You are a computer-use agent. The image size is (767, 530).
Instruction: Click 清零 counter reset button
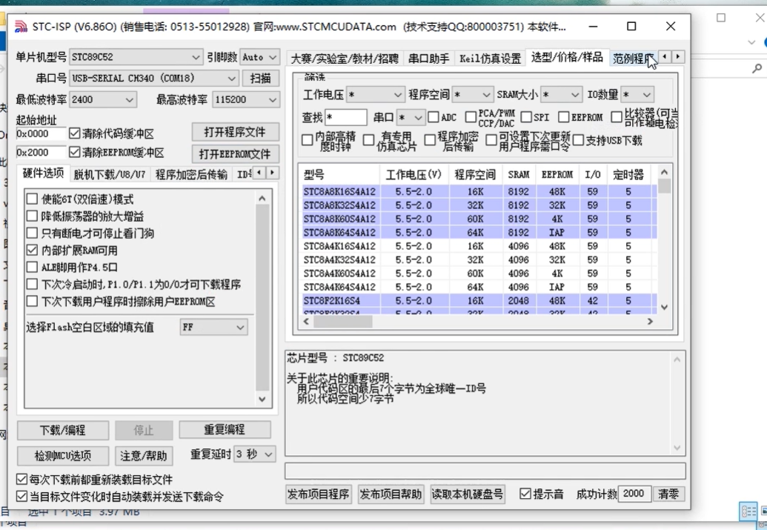coord(668,494)
